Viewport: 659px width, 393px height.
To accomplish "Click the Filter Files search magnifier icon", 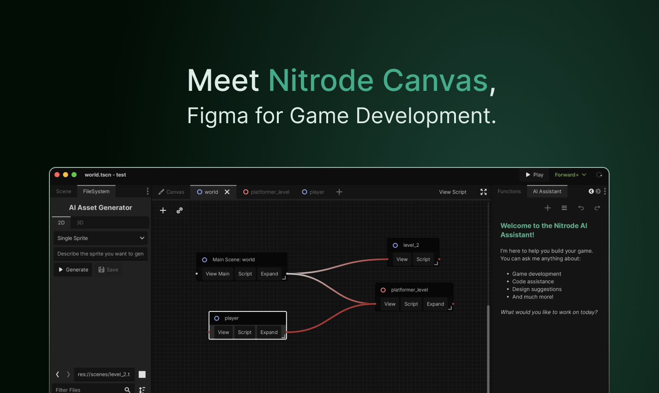I will [127, 390].
